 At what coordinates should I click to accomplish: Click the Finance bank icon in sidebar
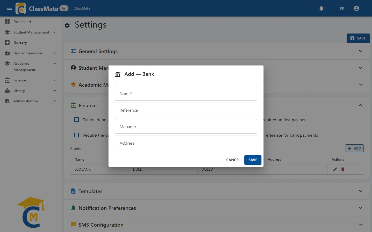(x=7, y=80)
